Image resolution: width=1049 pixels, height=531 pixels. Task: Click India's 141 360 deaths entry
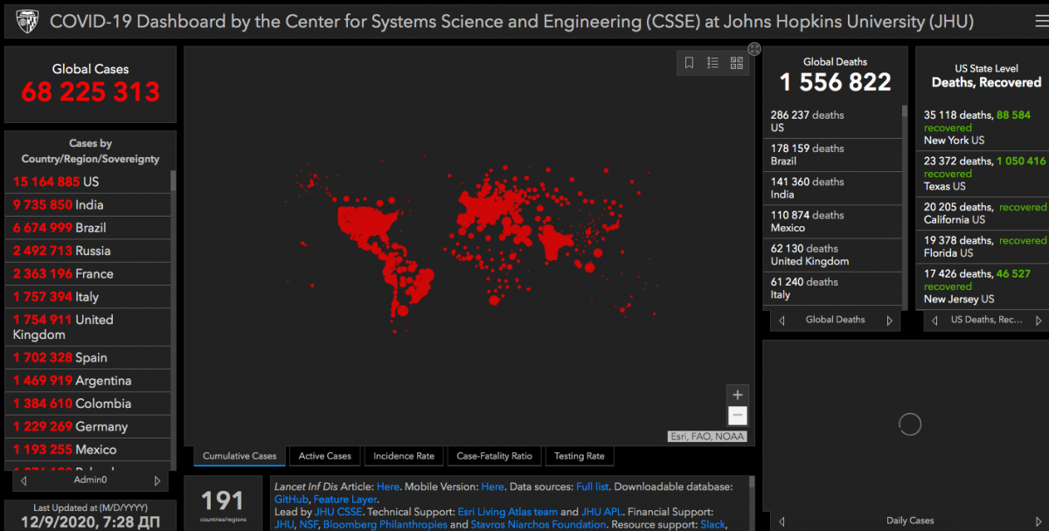[834, 188]
